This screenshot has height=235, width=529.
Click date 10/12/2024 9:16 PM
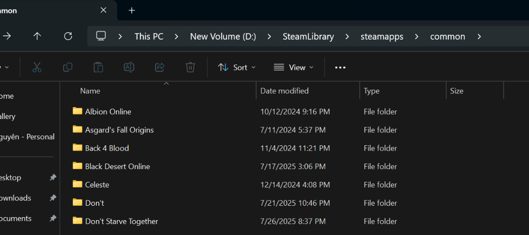pyautogui.click(x=295, y=112)
